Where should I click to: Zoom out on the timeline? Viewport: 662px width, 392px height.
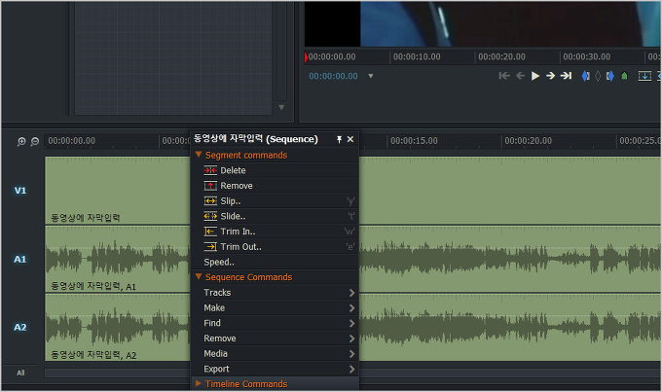(34, 141)
